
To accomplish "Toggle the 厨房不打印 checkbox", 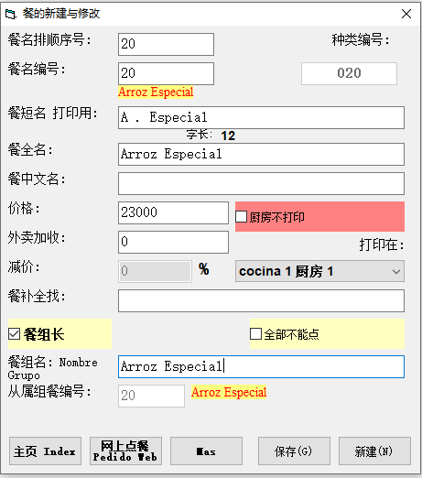I will click(x=241, y=217).
